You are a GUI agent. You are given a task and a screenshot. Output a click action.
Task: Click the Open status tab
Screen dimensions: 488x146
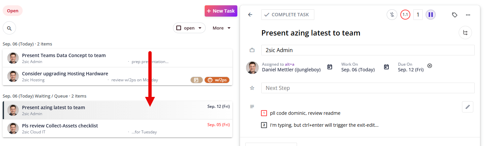pos(13,11)
